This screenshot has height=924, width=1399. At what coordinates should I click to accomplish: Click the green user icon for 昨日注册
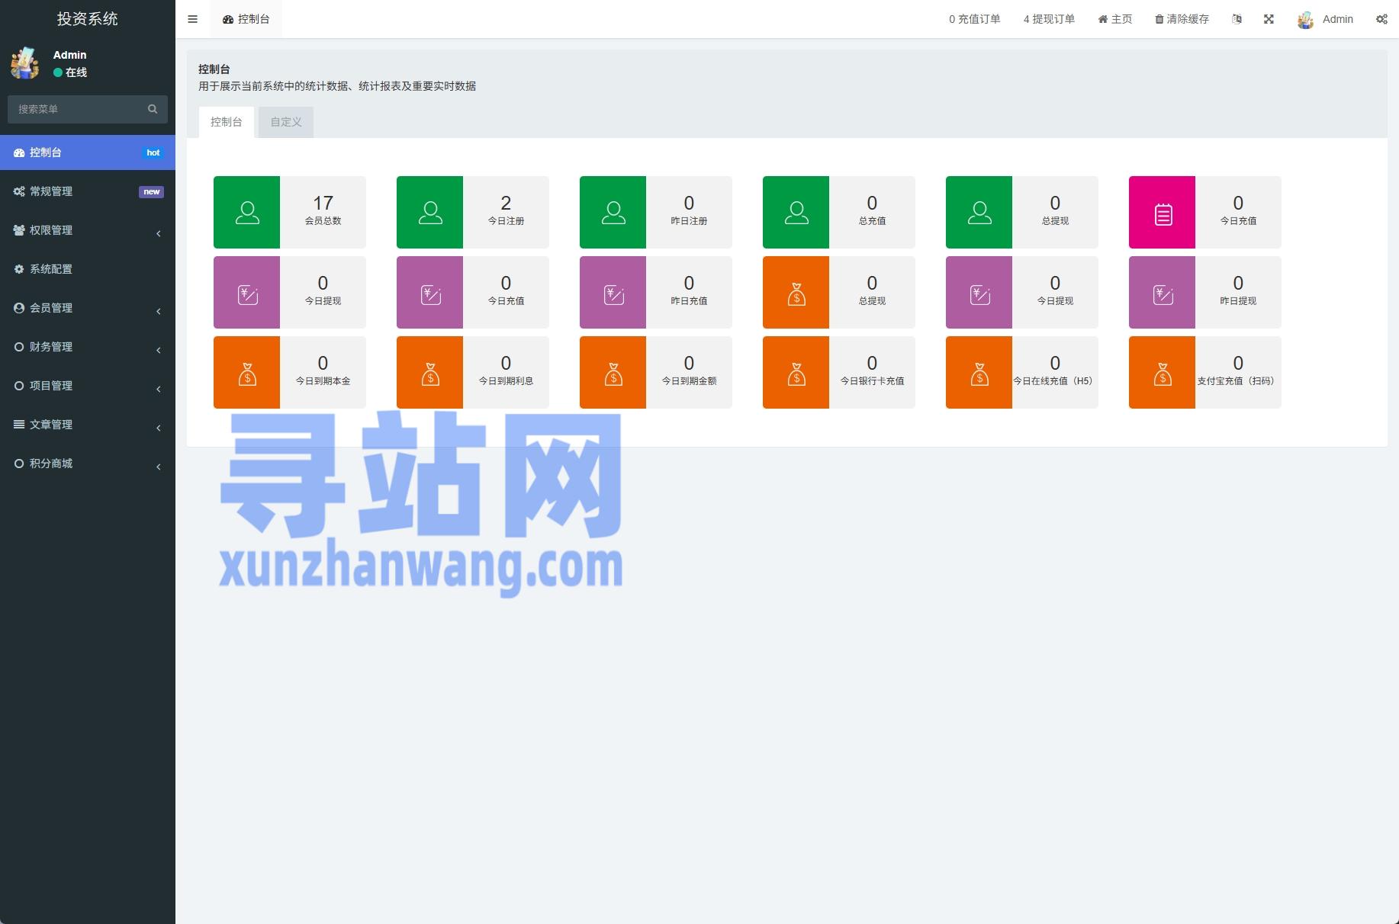[613, 212]
